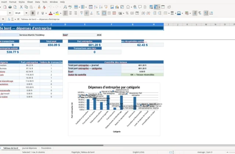The width and height of the screenshot is (235, 154).
Task: Toggle Underline formatting
Action: [43, 13]
